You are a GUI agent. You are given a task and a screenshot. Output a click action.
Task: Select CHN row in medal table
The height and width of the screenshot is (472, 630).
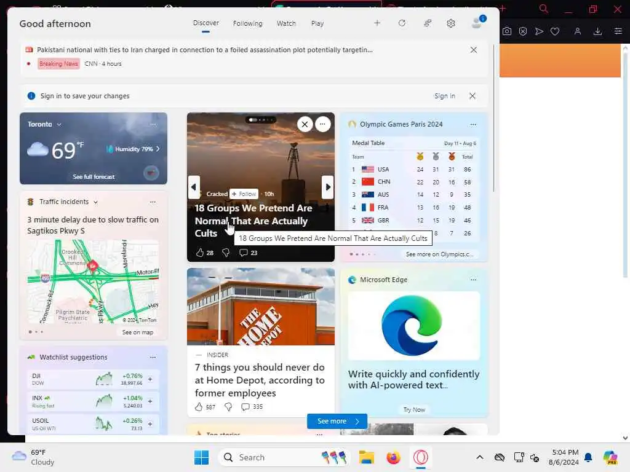pyautogui.click(x=414, y=182)
